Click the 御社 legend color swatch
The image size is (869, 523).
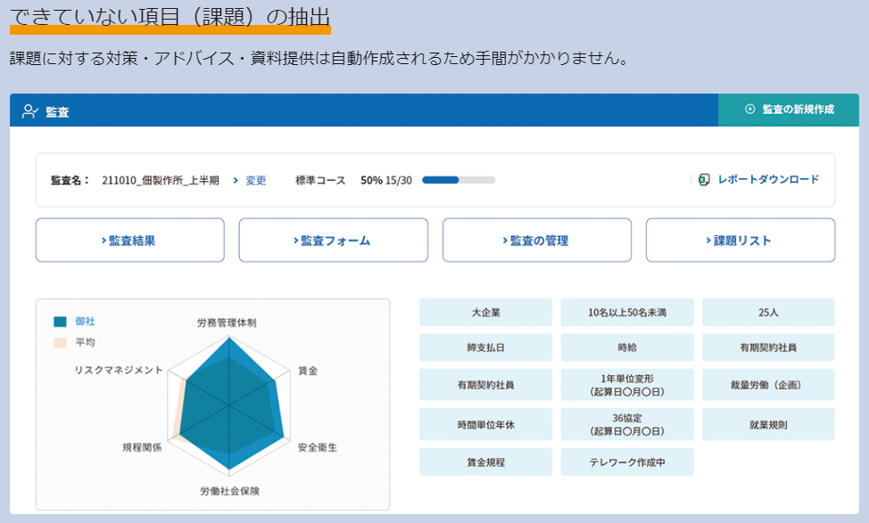pyautogui.click(x=60, y=322)
